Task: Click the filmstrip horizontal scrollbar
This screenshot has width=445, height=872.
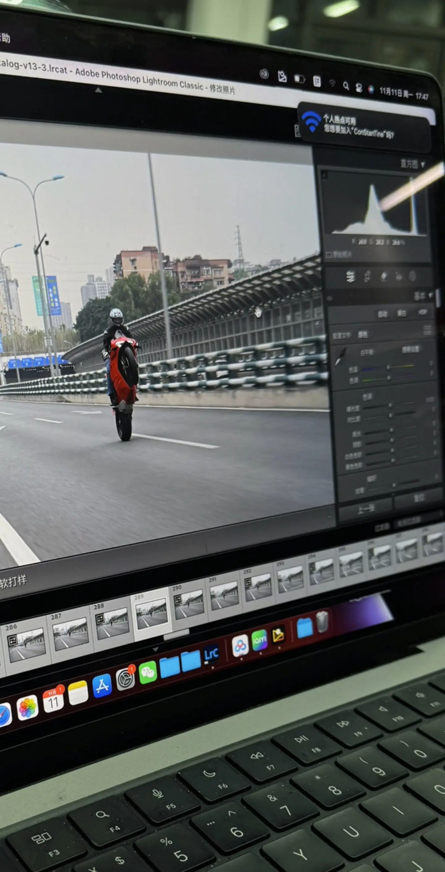Action: 176,635
